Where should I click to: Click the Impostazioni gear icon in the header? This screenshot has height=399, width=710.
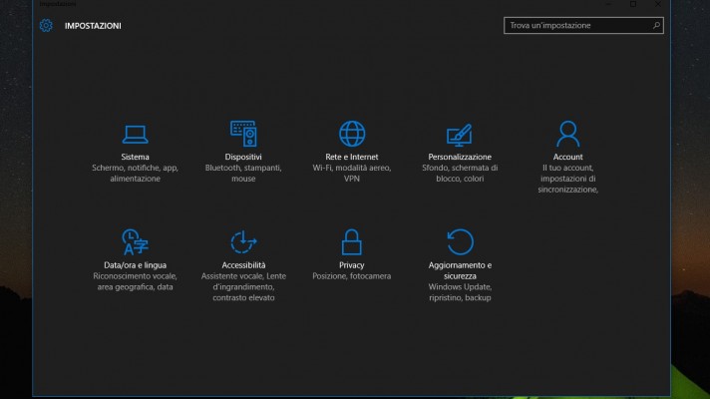point(46,25)
